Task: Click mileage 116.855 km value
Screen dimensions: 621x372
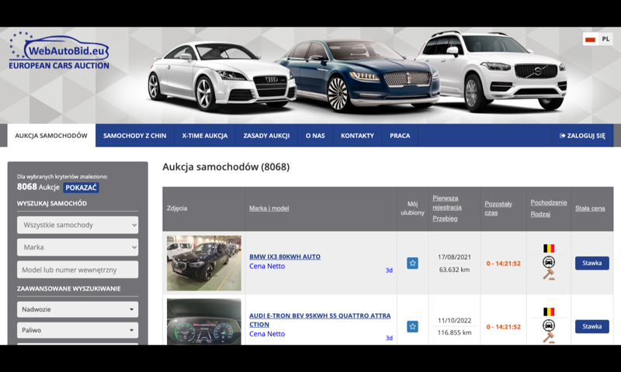Action: click(454, 332)
